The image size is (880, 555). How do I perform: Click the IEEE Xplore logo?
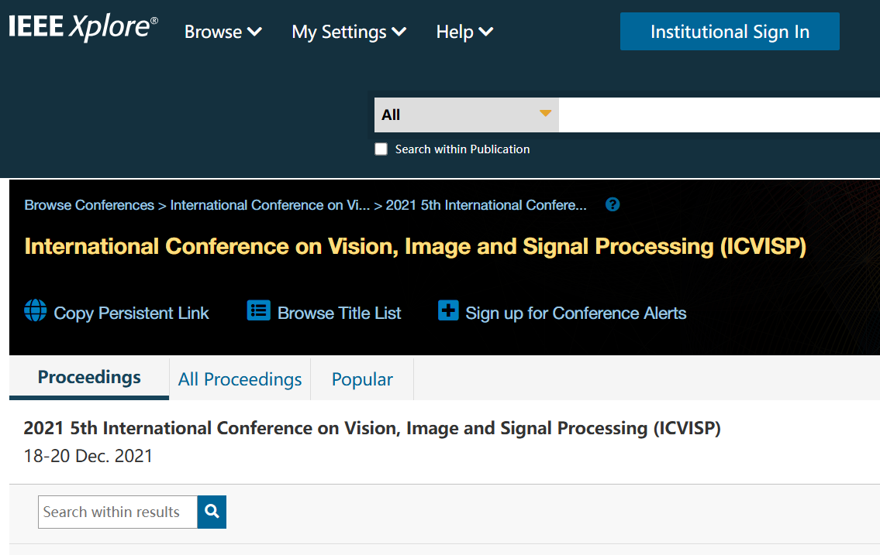(x=83, y=28)
